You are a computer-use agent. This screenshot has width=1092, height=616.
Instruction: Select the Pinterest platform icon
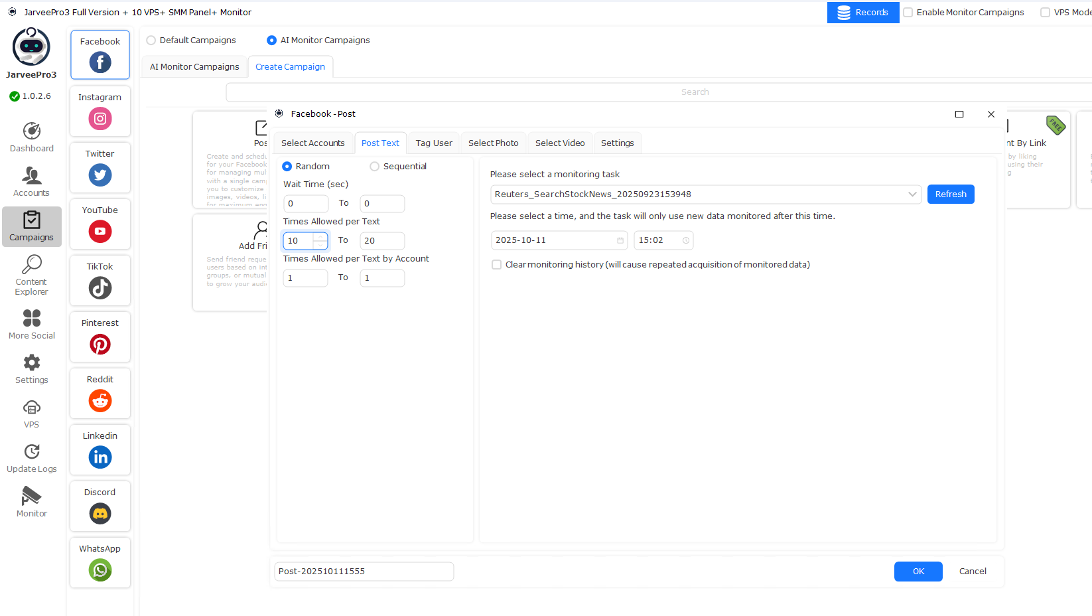click(100, 345)
